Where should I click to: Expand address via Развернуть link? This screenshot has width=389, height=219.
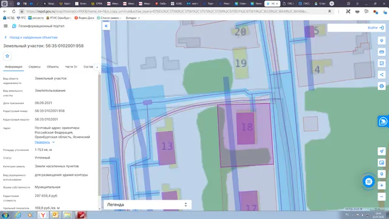click(x=44, y=142)
